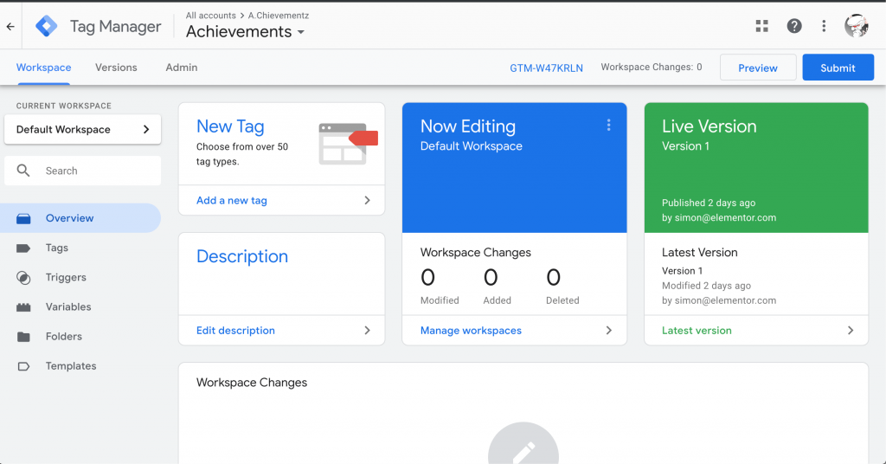The width and height of the screenshot is (886, 464).
Task: Click the Tag Manager logo icon
Action: [46, 26]
